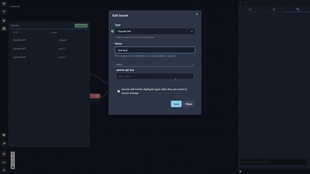This screenshot has height=174, width=310.
Task: Close the Edit Secret dialog with X
Action: (x=197, y=14)
